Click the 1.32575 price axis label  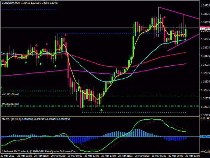205,107
